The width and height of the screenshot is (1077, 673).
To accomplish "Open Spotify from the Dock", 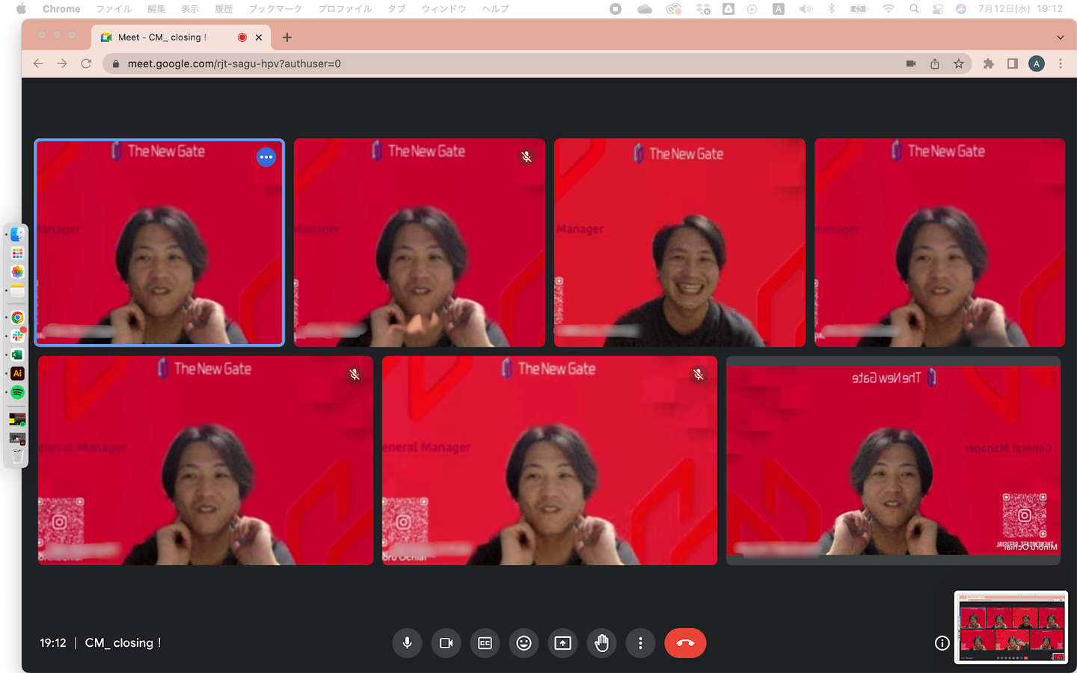I will tap(17, 392).
